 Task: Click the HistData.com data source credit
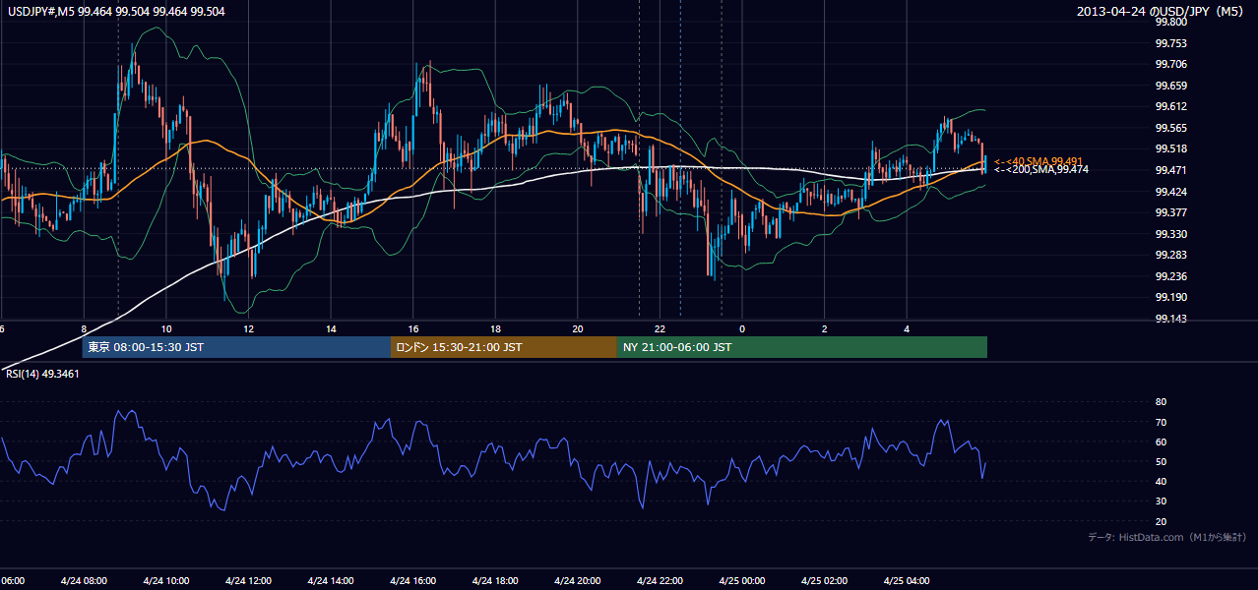point(1167,538)
